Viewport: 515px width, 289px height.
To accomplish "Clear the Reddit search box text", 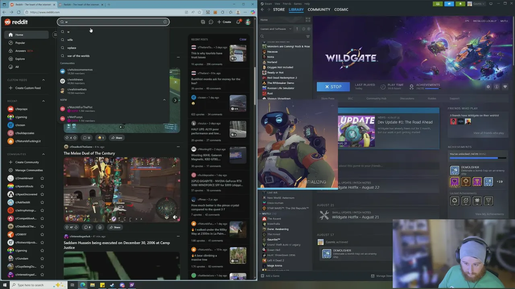I will [165, 22].
